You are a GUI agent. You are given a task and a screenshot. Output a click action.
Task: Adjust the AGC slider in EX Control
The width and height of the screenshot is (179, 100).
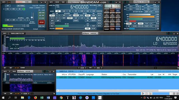142,14
